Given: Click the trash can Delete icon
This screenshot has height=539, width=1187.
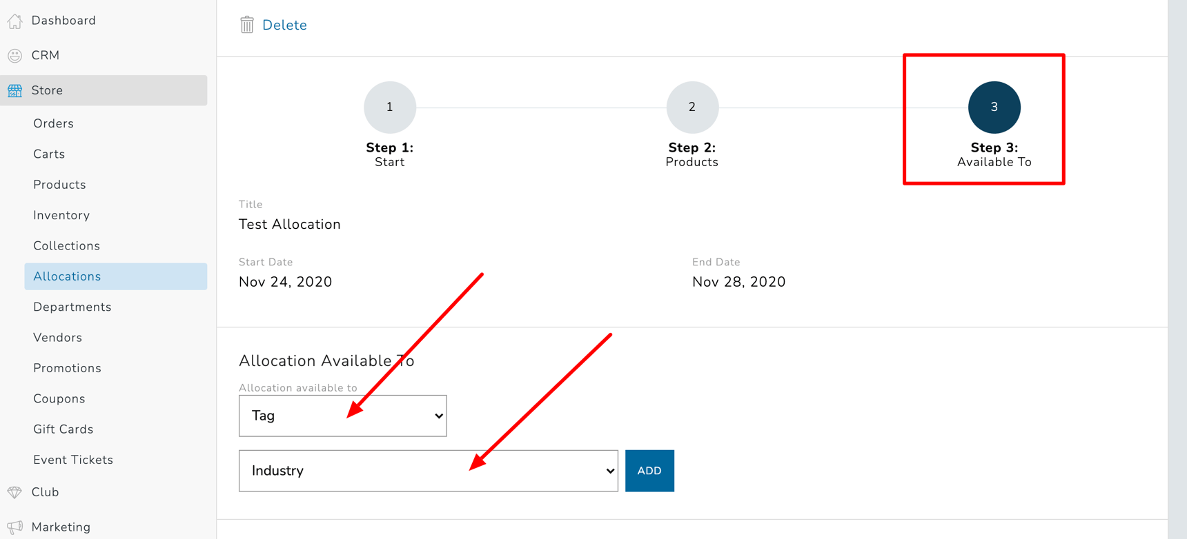Looking at the screenshot, I should coord(248,24).
